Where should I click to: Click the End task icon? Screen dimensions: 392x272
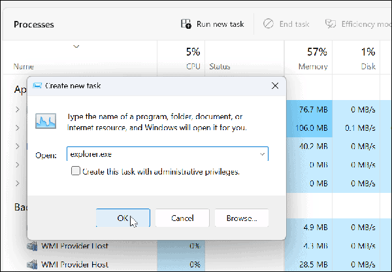(x=268, y=24)
